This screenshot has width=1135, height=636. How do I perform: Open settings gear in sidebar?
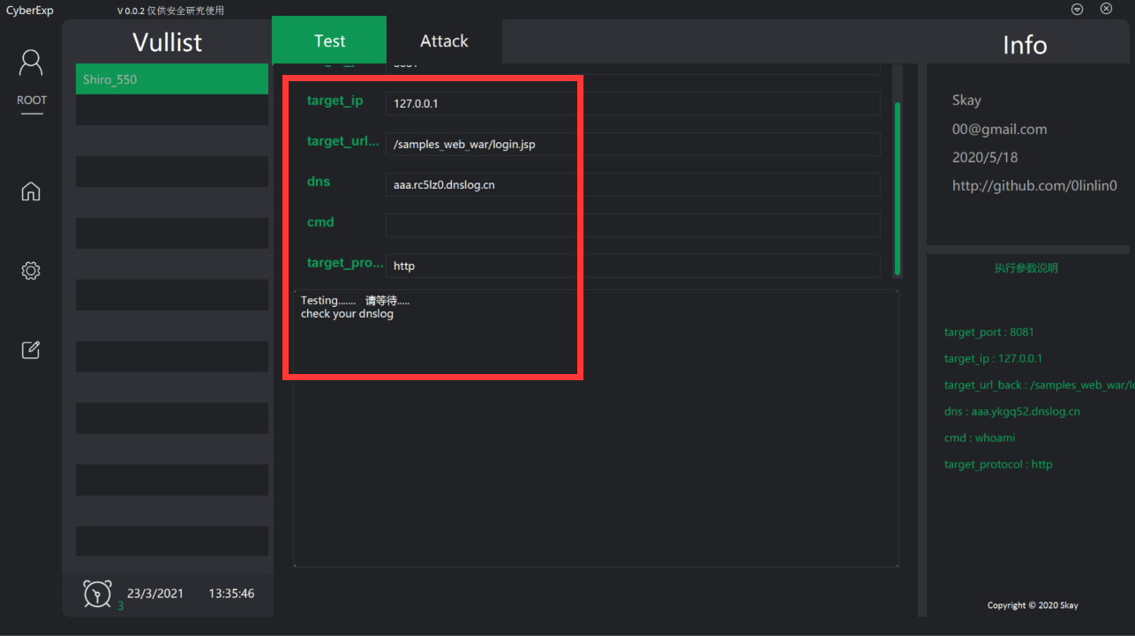pos(31,271)
